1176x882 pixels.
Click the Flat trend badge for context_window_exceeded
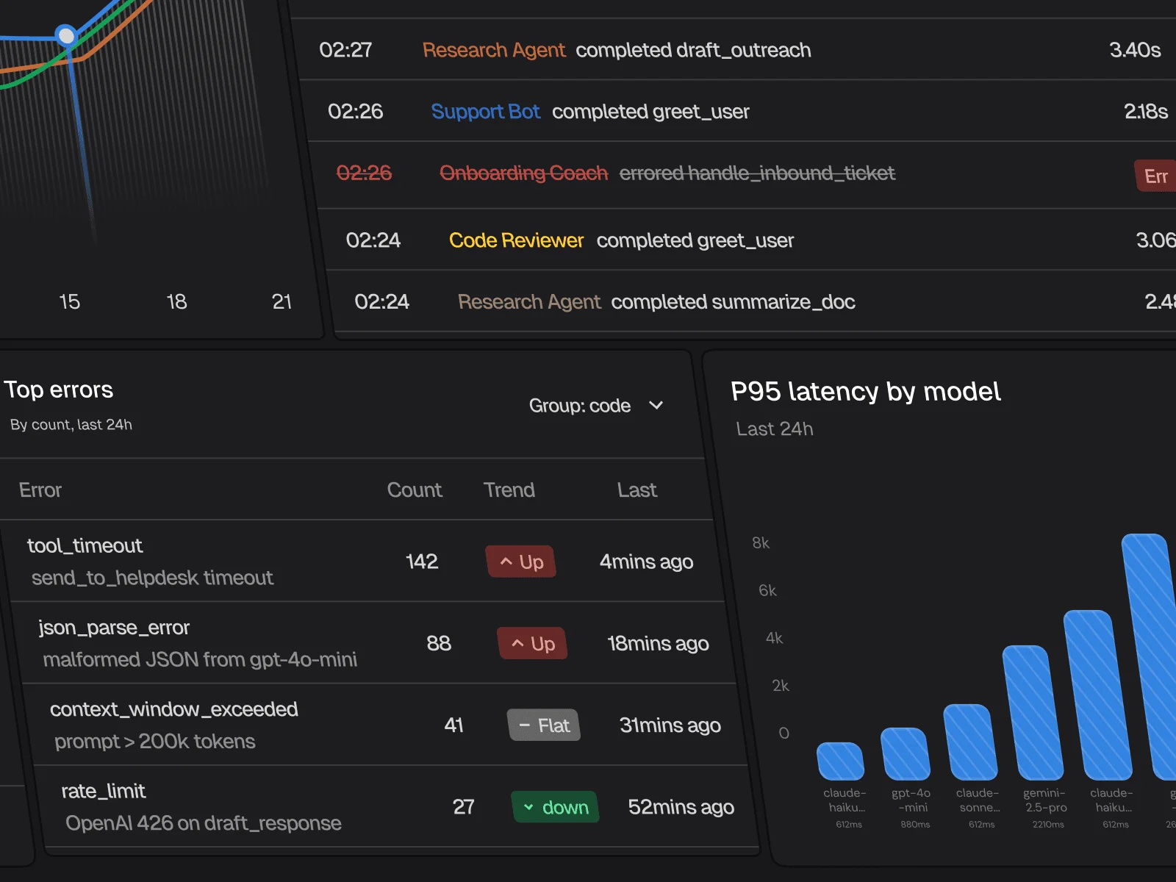click(x=545, y=725)
